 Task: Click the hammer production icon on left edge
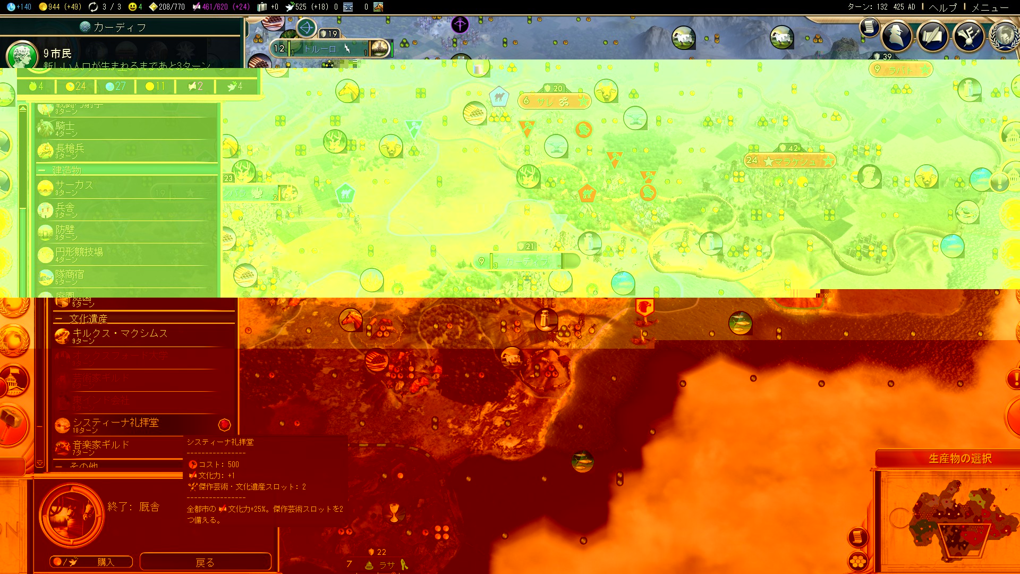(12, 424)
